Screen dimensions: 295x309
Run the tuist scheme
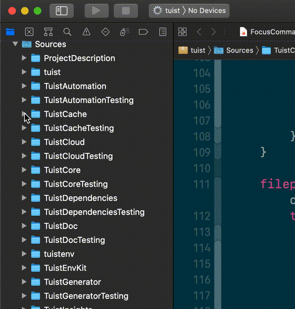[x=97, y=11]
